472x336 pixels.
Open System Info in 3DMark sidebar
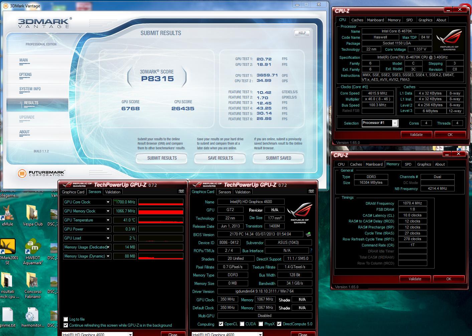30,89
